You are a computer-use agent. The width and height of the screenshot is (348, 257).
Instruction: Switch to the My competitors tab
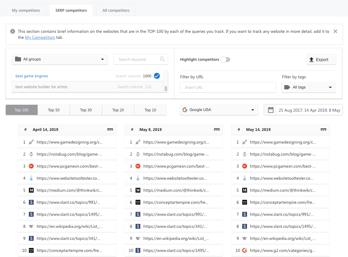26,10
